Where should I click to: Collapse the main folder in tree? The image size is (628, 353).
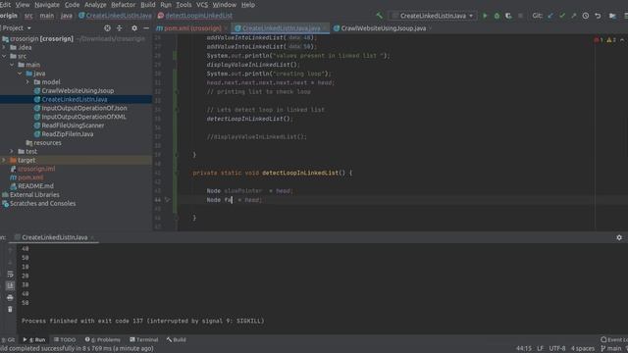pos(12,65)
